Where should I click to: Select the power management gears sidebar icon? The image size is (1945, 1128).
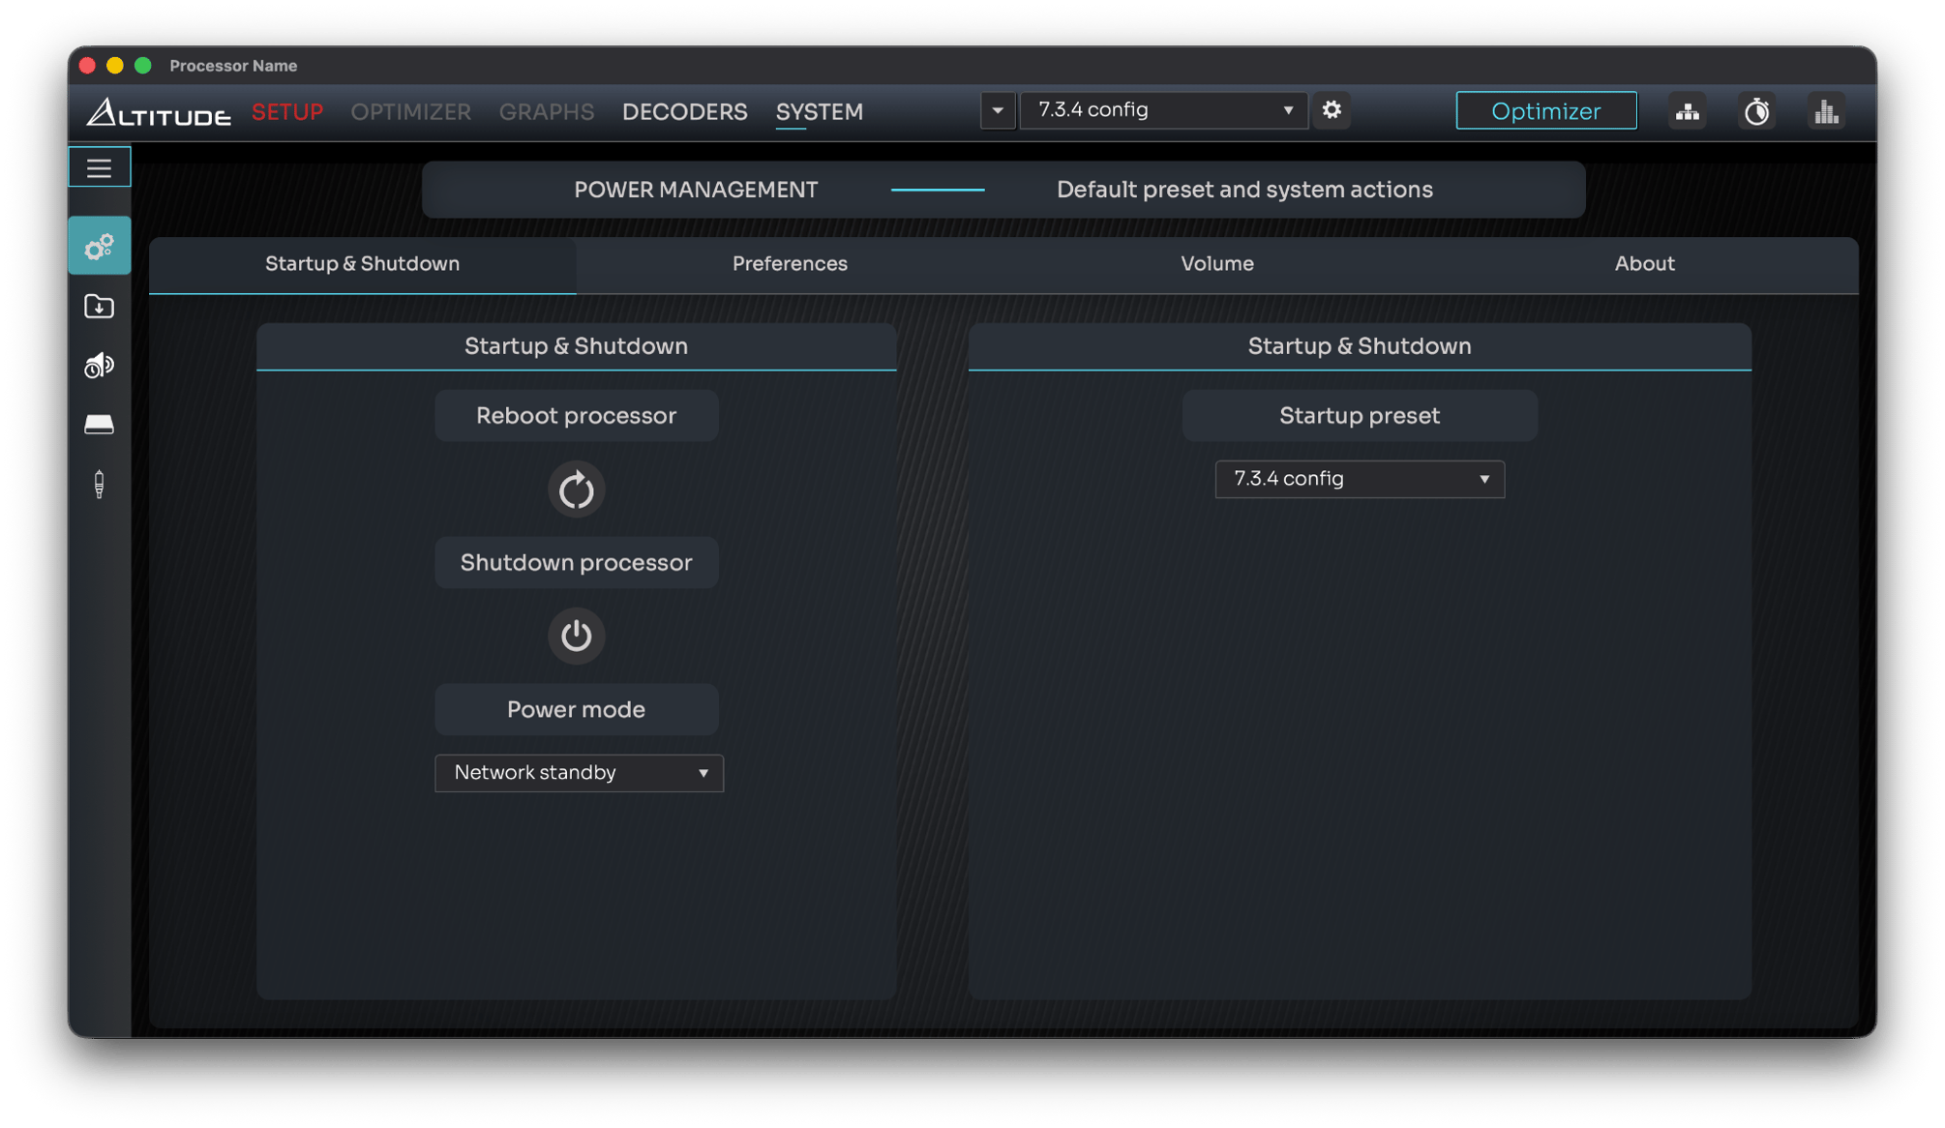tap(99, 246)
